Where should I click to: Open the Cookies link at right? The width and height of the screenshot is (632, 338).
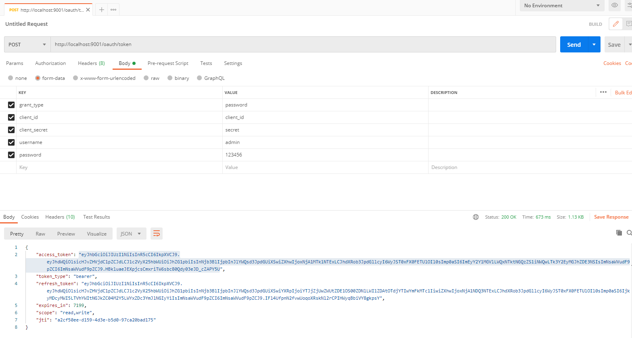(x=612, y=63)
